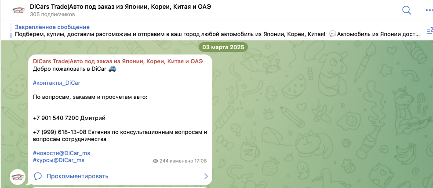Click Dmitry's phone number +7 901 540 7200

pyautogui.click(x=56, y=118)
